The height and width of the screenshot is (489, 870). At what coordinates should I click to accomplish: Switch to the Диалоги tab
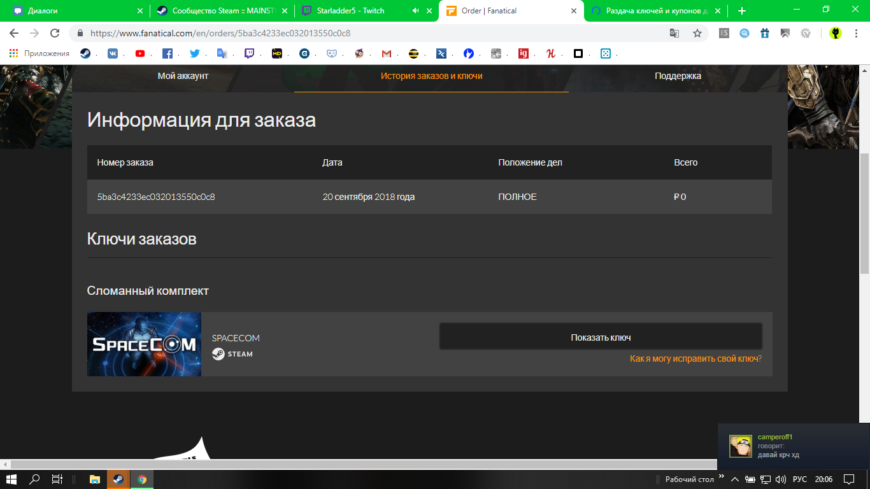[x=78, y=11]
